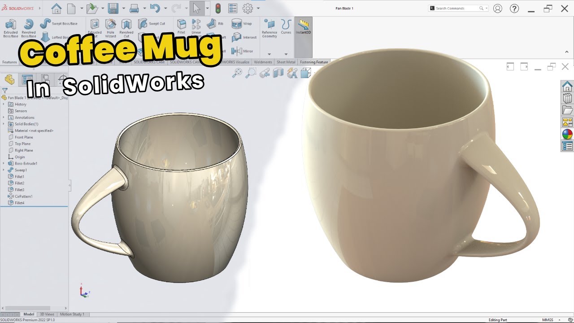Select the Fillet tool in the ribbon
Image resolution: width=574 pixels, height=323 pixels.
coord(181,27)
